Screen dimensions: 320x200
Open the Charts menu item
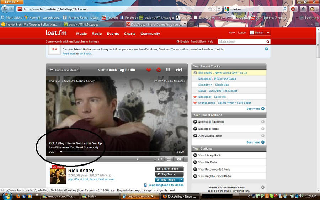(129, 34)
